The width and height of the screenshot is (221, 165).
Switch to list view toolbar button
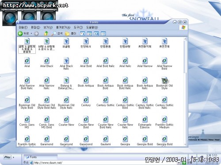(89, 34)
